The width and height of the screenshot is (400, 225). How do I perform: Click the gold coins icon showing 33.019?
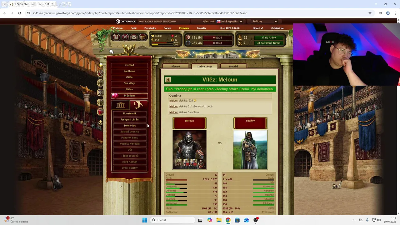tap(153, 36)
